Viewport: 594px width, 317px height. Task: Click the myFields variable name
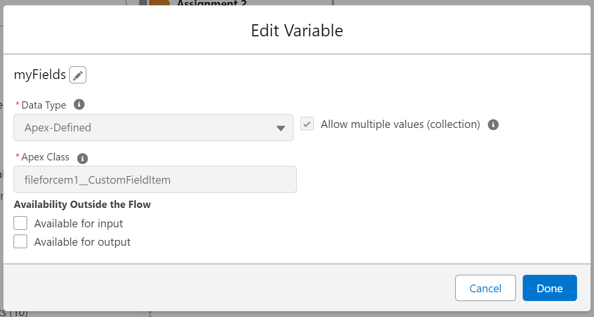(x=40, y=75)
